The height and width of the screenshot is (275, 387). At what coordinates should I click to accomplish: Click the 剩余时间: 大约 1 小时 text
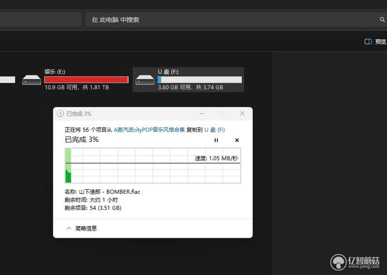tap(91, 199)
